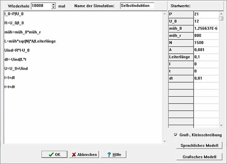The width and height of the screenshot is (227, 164).
Task: Select the I variable name cell
Action: 181,64
